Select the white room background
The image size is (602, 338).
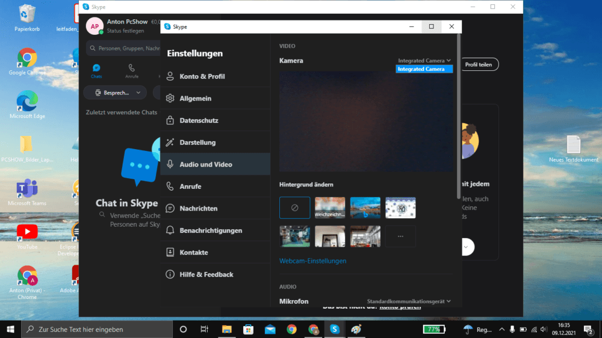330,236
